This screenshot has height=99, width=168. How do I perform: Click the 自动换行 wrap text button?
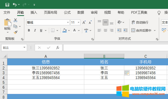pos(140,22)
